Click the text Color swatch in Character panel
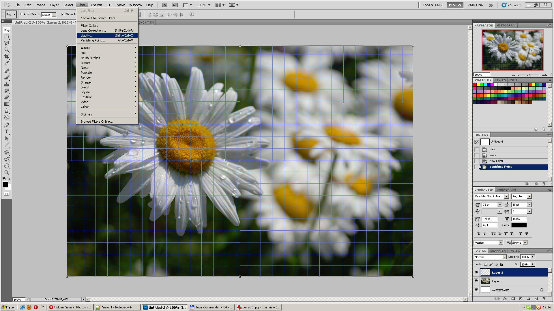The image size is (554, 311). [x=519, y=225]
